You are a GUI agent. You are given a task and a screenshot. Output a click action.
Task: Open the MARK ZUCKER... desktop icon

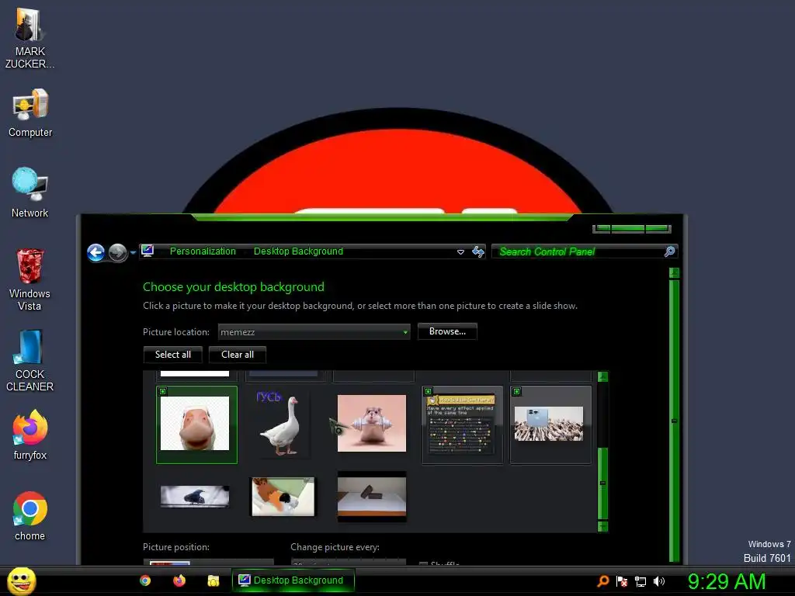coord(30,39)
